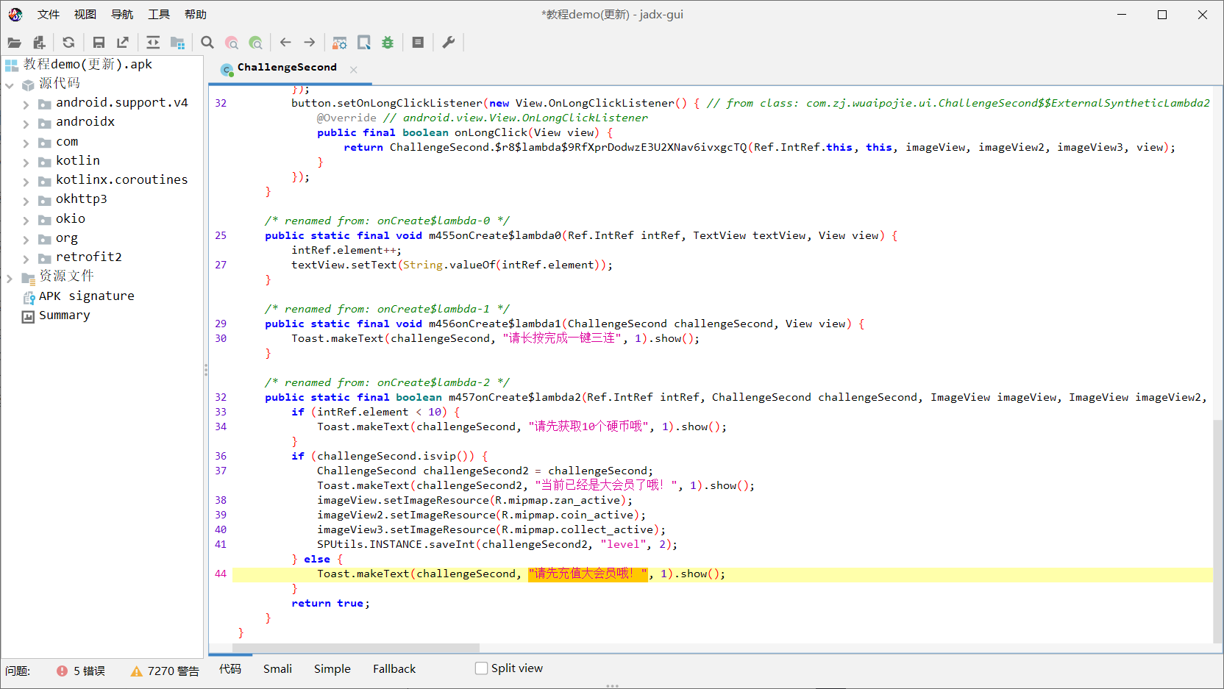Navigate forward with right arrow
The height and width of the screenshot is (689, 1224).
pyautogui.click(x=310, y=43)
